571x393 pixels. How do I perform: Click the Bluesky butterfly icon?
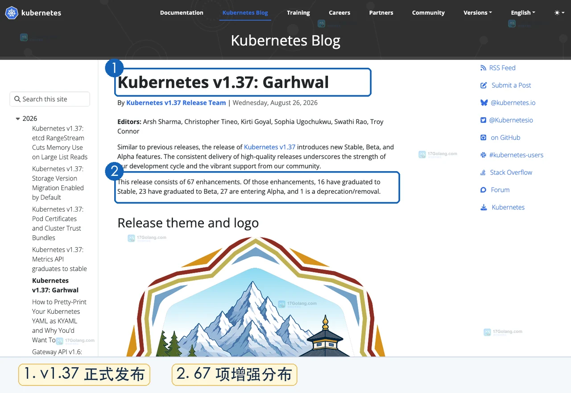[484, 103]
